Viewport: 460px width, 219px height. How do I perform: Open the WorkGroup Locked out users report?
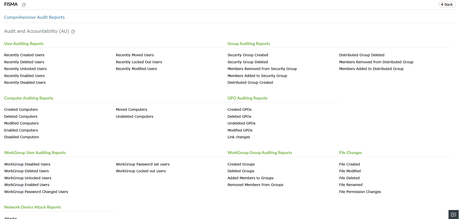pyautogui.click(x=141, y=171)
